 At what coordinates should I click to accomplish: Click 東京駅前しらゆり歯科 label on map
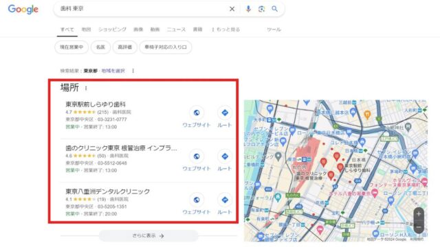tap(357, 168)
